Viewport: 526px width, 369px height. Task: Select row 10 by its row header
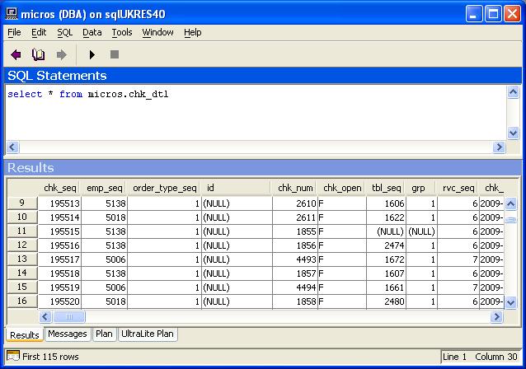coord(22,217)
